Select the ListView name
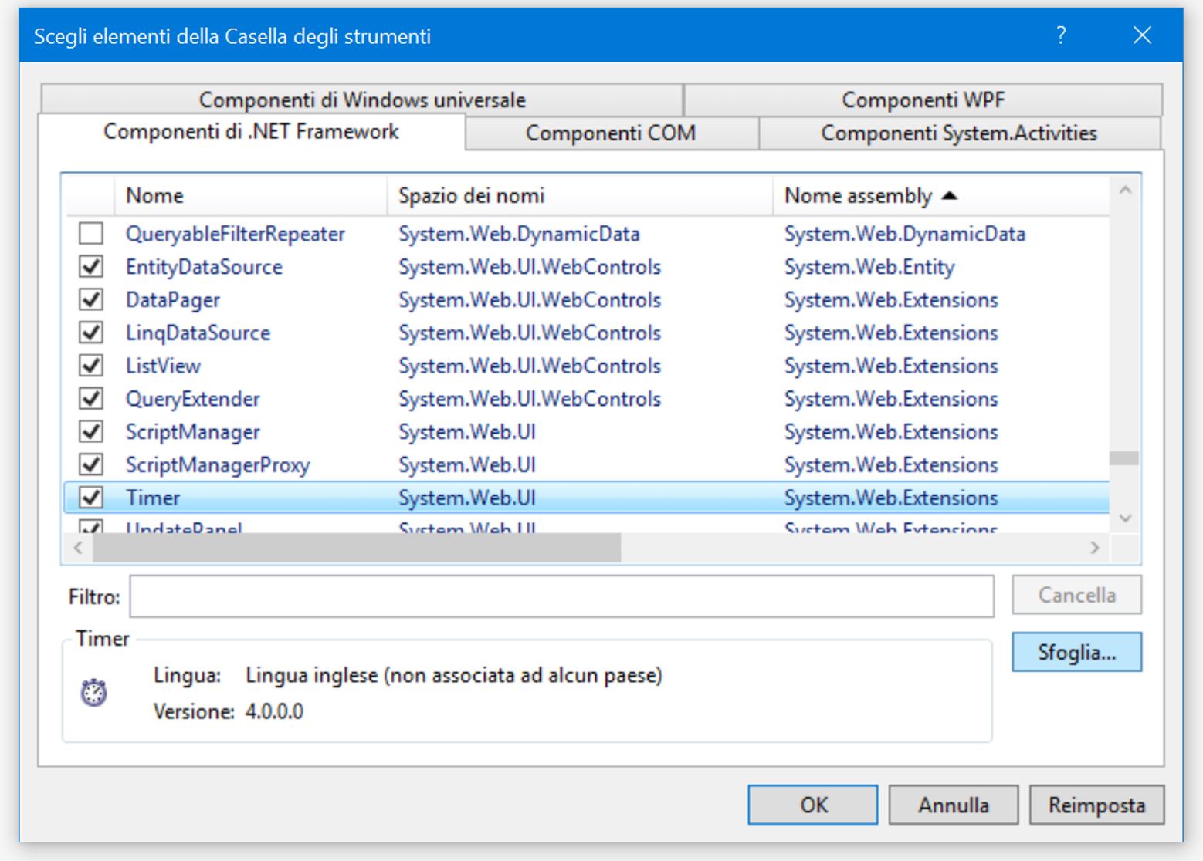Screen dimensions: 1203x861 [164, 366]
